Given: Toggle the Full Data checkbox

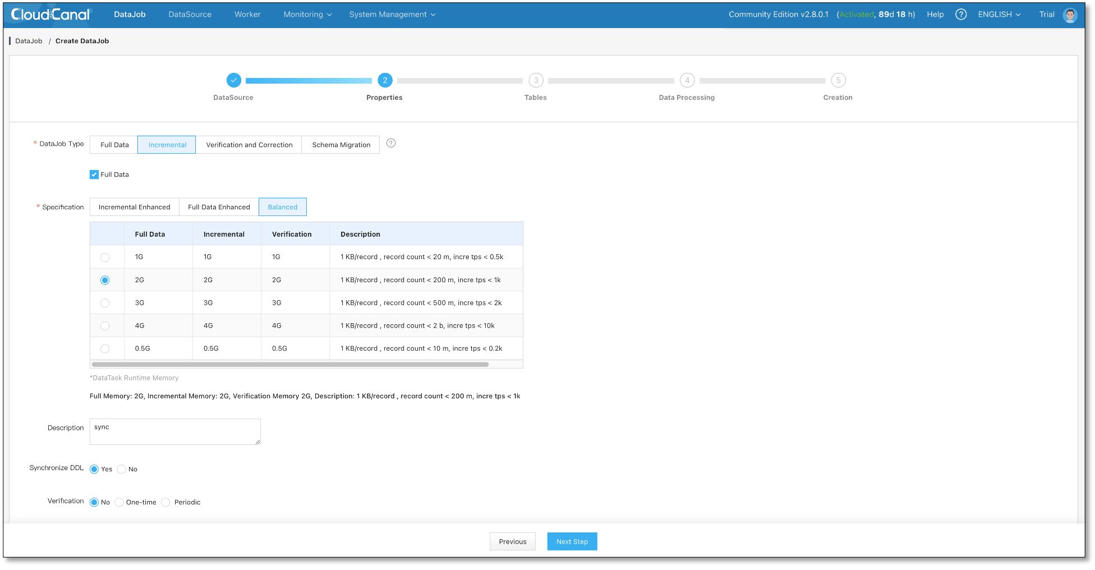Looking at the screenshot, I should coord(94,174).
